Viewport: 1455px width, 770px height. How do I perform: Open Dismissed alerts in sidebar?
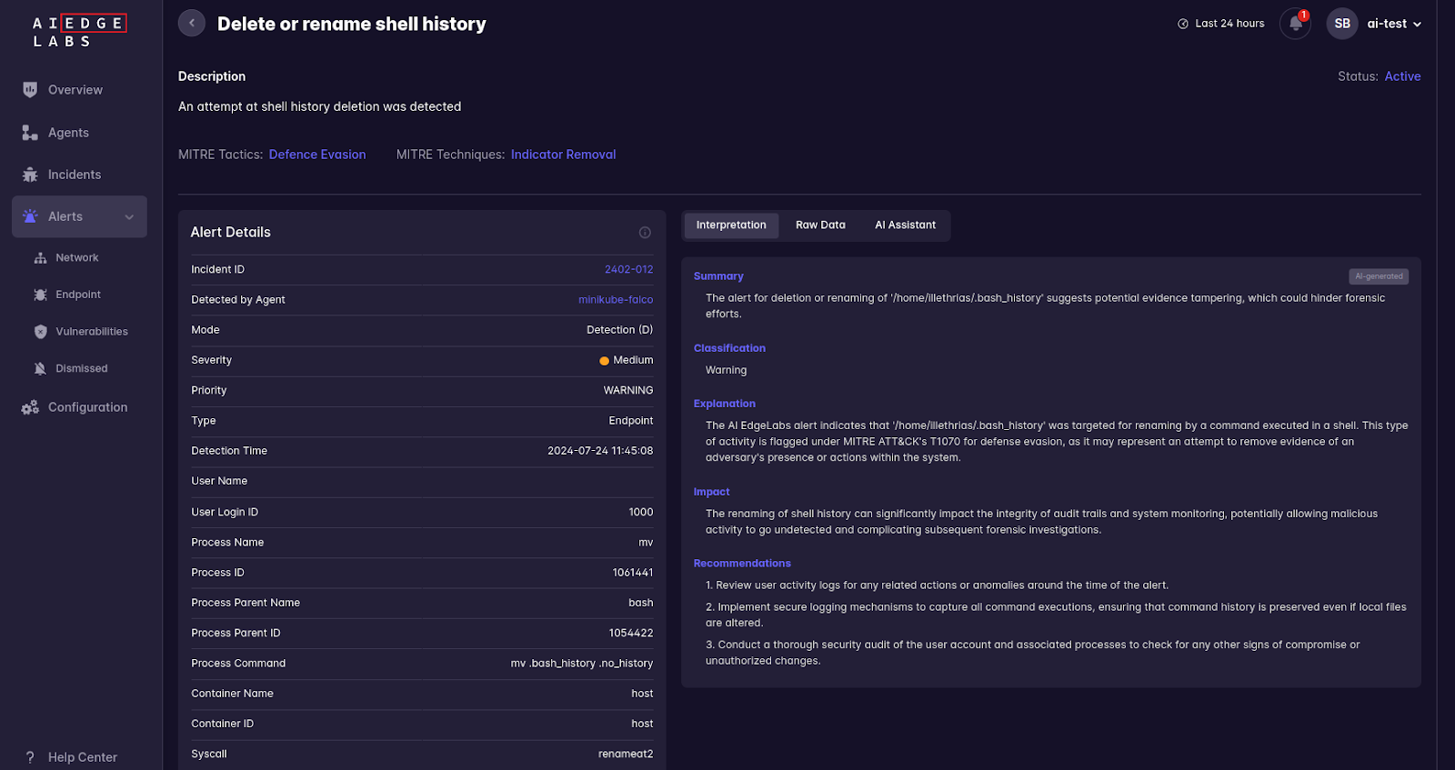coord(81,368)
